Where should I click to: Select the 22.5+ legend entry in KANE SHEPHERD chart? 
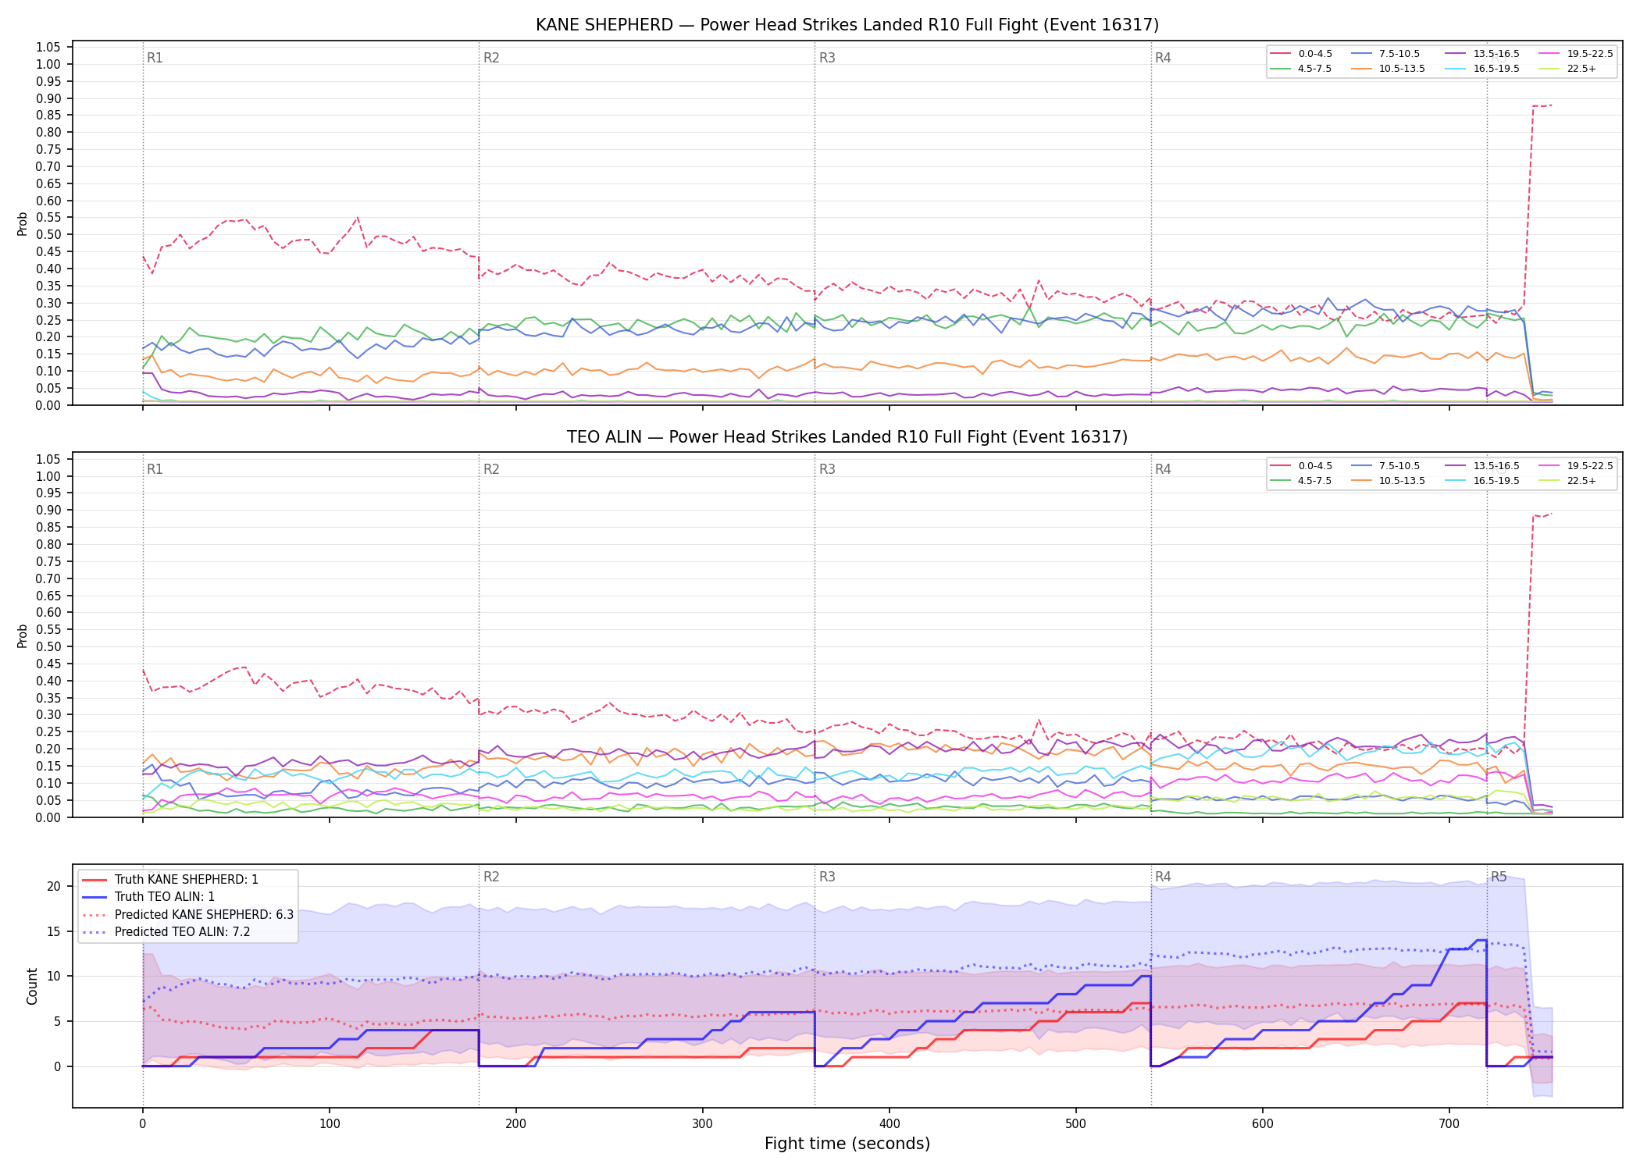[x=1567, y=69]
